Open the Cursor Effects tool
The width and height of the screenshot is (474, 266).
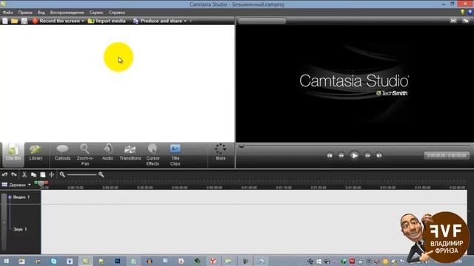pos(153,155)
